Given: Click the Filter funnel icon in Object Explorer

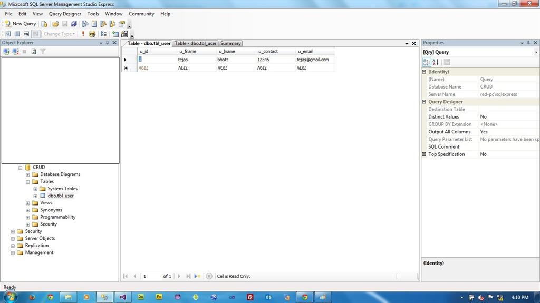Looking at the screenshot, I should click(43, 51).
